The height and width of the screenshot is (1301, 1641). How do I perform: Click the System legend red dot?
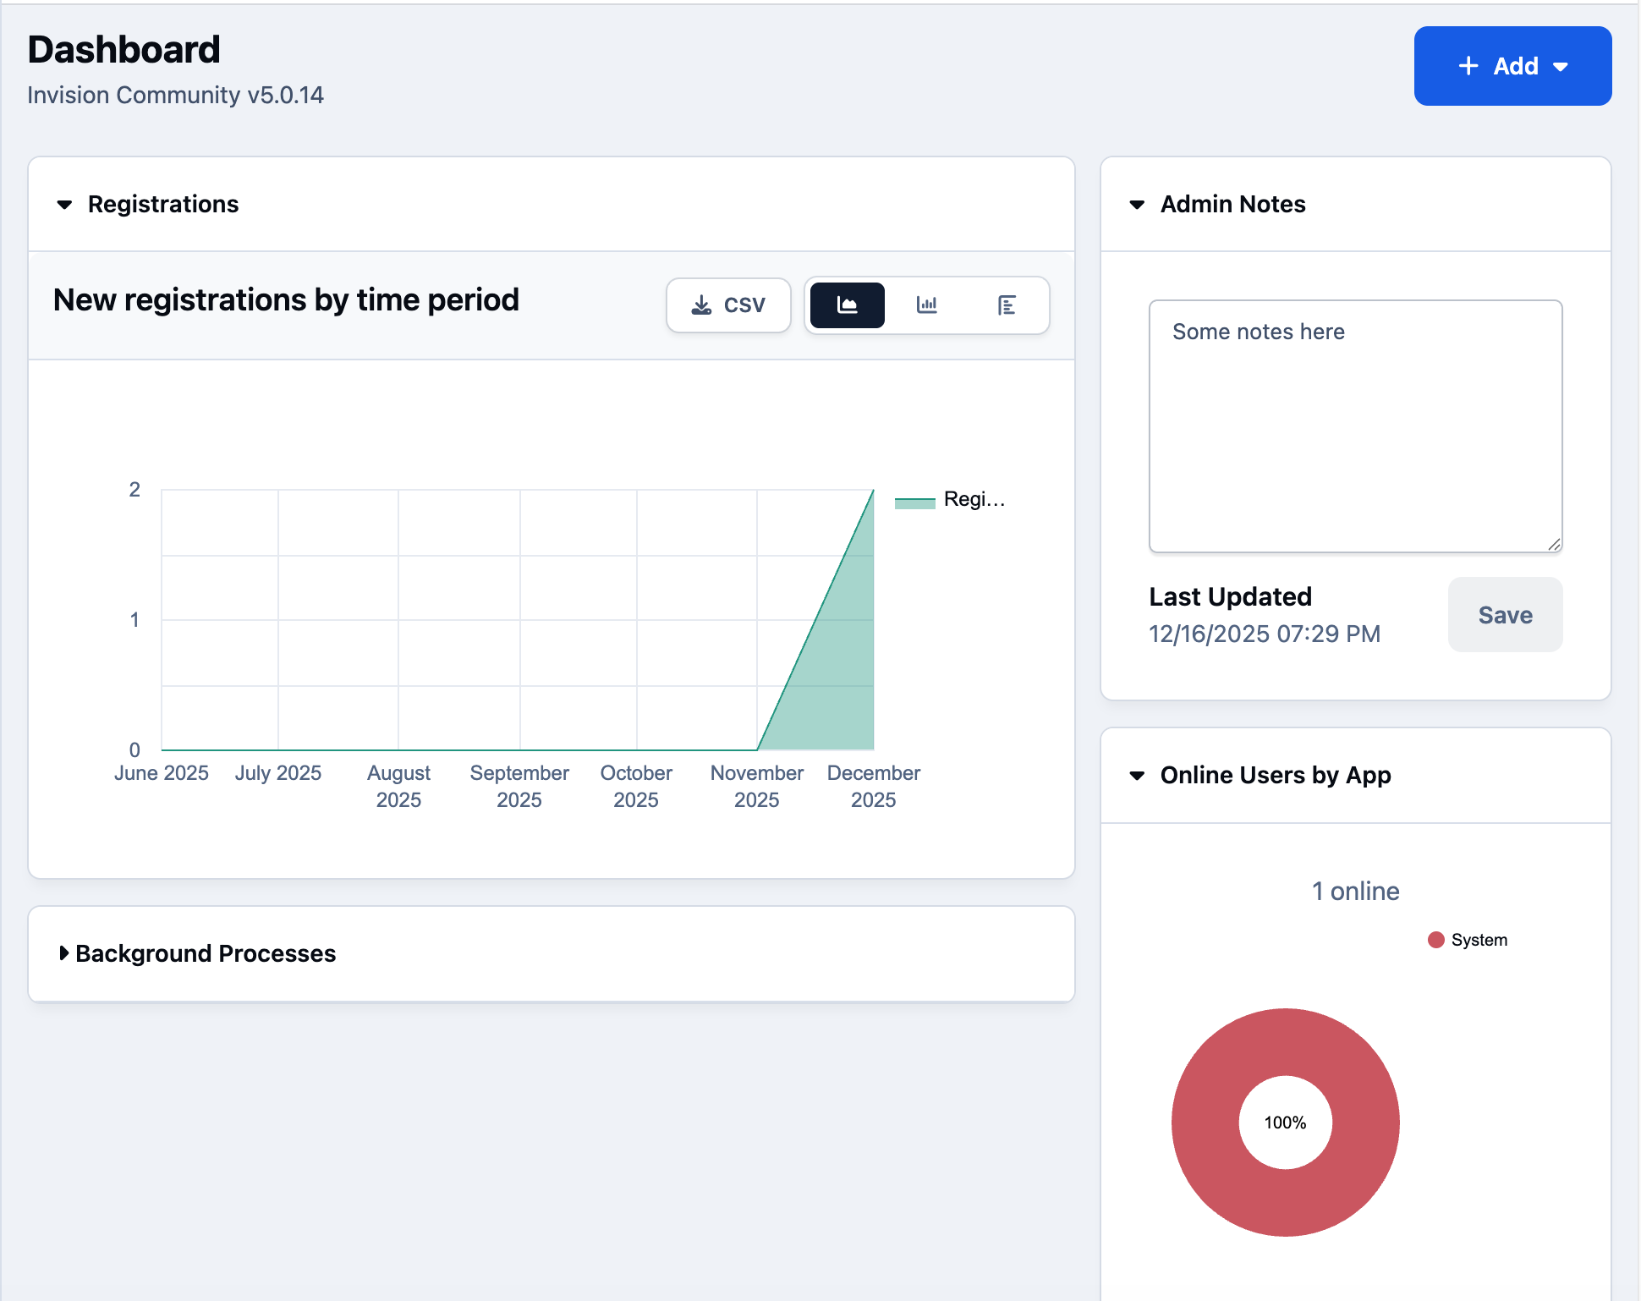[1435, 940]
